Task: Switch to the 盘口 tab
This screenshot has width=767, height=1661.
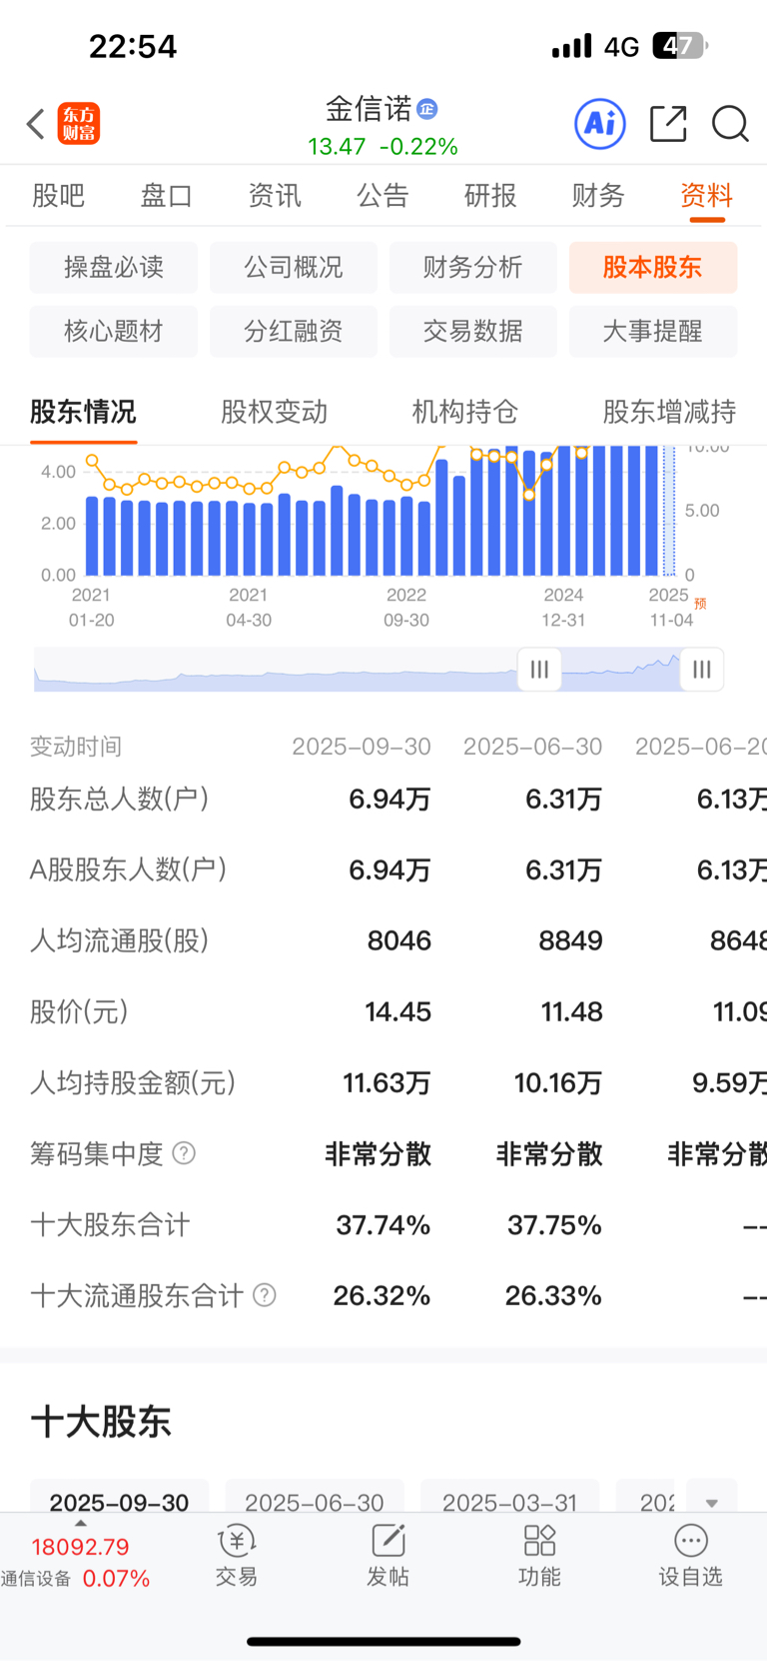Action: coord(166,195)
